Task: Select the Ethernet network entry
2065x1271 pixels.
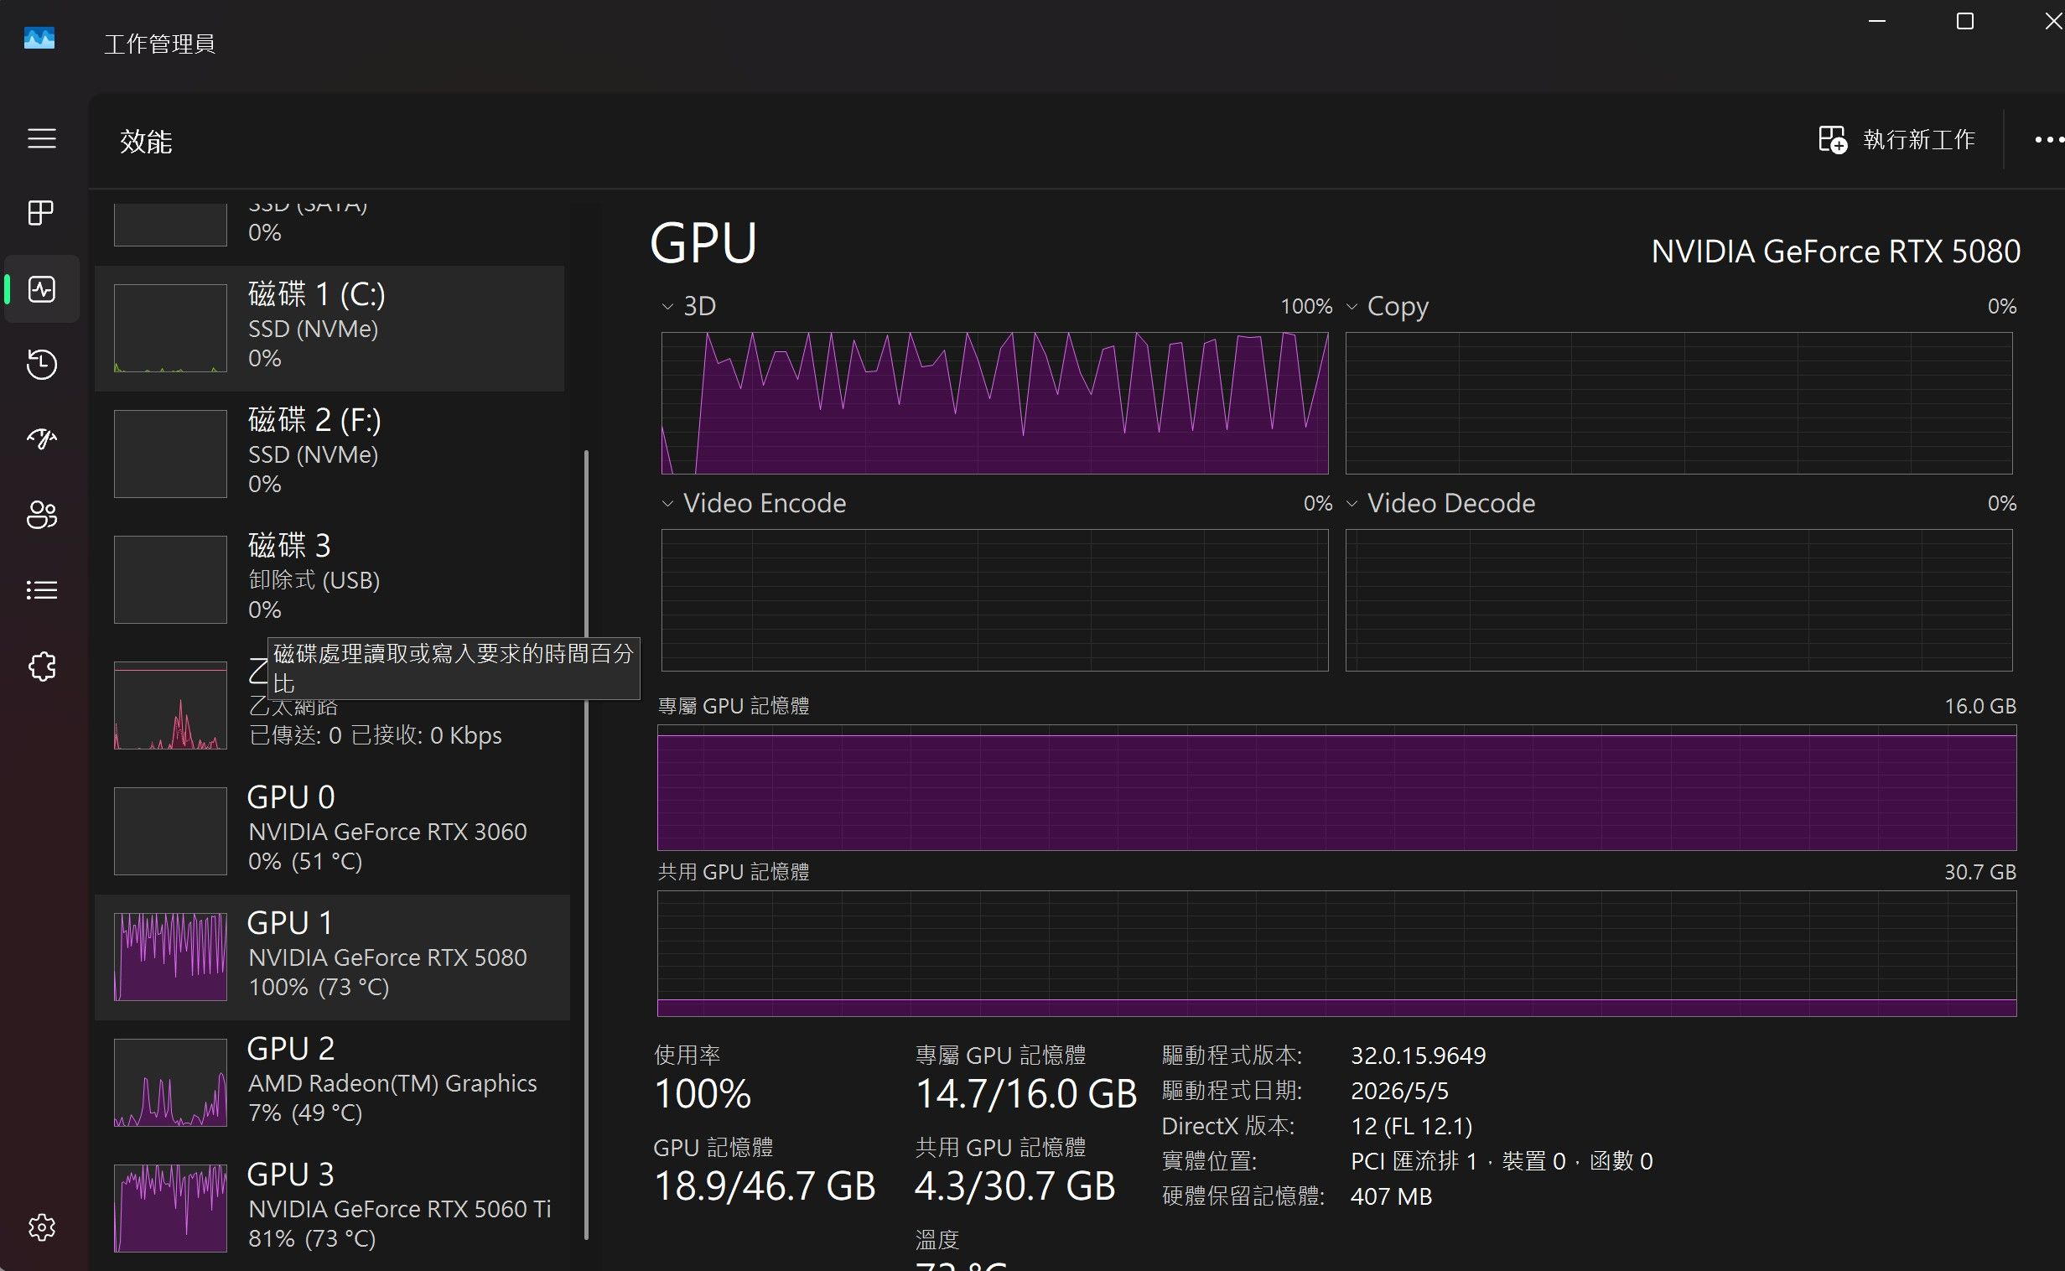Action: 329,705
